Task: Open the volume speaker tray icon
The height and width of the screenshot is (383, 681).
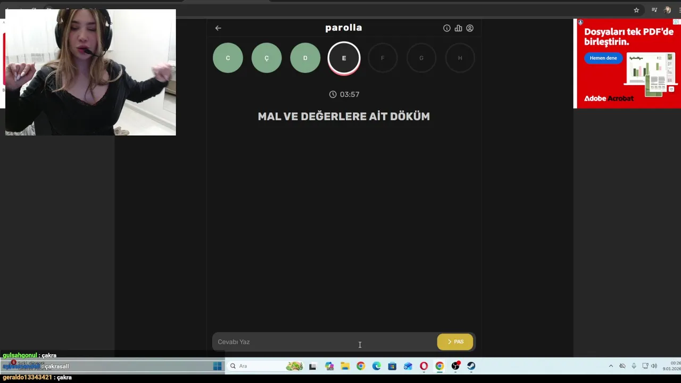Action: click(x=654, y=366)
